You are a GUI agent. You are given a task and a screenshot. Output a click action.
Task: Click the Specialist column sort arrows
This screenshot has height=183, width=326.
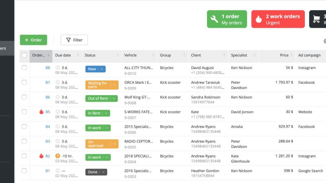click(254, 55)
